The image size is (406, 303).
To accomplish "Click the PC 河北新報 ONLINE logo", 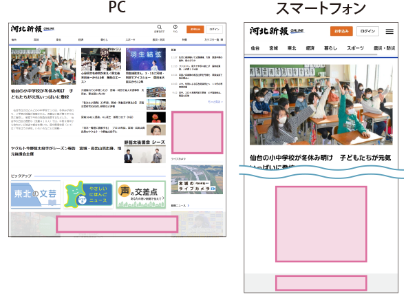I will click(33, 29).
